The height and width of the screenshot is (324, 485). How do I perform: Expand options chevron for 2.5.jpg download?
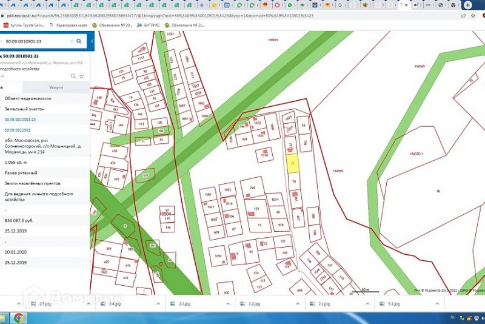point(89,304)
